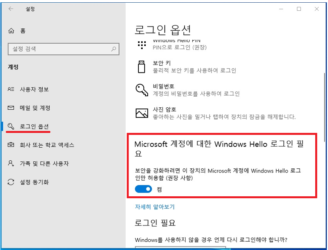Click the person-plus icon for 가족 및 다른 사용자
Image resolution: width=328 pixels, height=250 pixels.
click(11, 163)
